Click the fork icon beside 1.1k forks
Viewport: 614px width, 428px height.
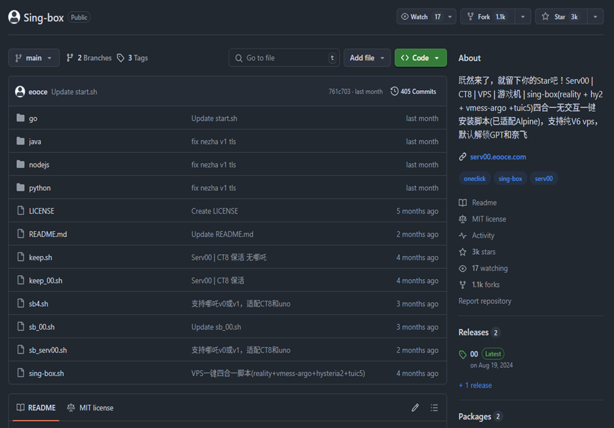click(462, 285)
